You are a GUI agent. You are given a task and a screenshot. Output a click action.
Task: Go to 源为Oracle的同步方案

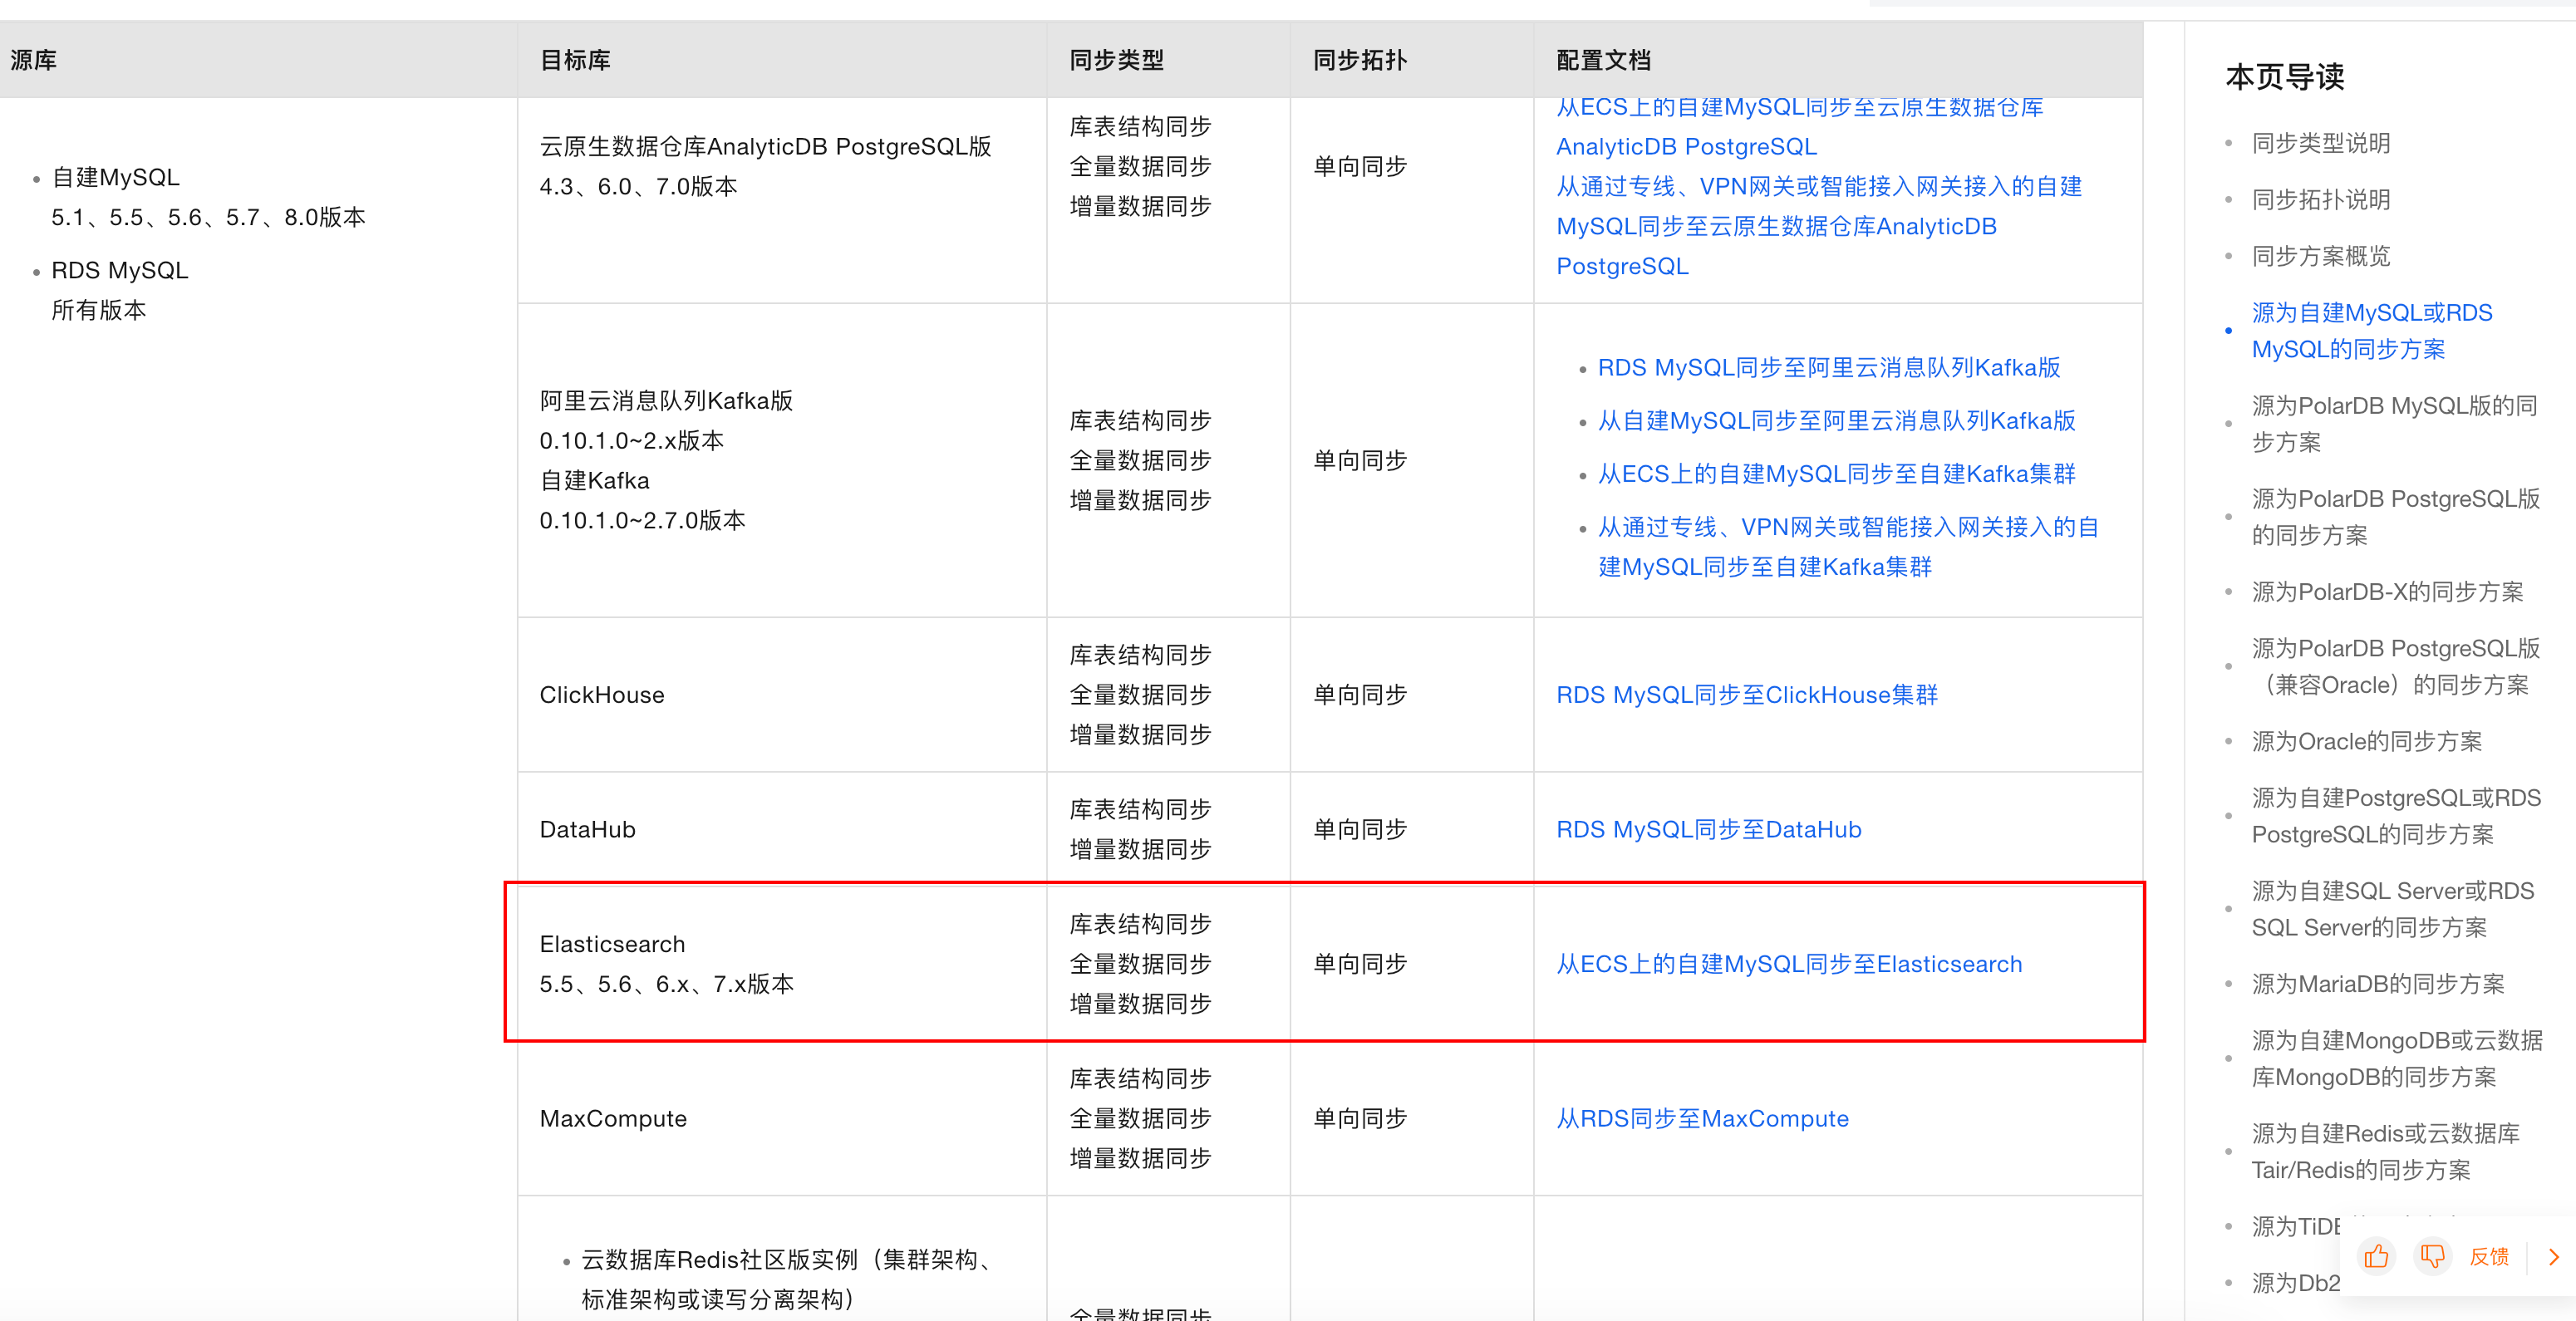click(2367, 742)
